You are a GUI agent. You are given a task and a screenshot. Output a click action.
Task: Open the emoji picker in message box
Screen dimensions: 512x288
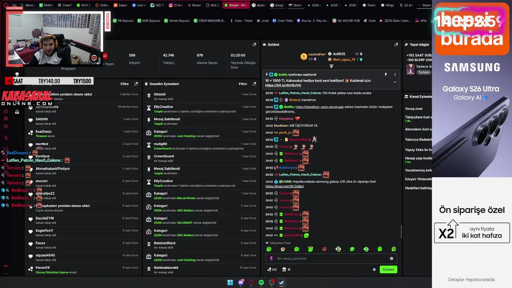point(392,258)
